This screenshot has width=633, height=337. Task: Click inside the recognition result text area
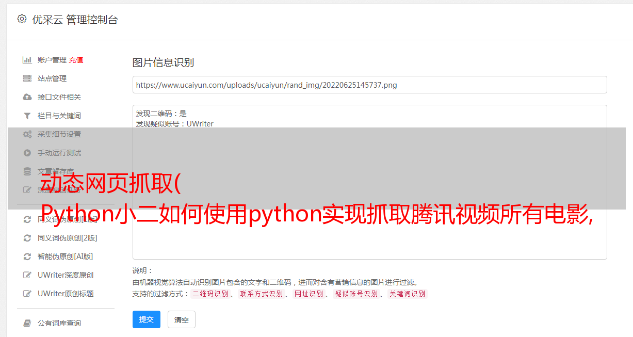(369, 182)
